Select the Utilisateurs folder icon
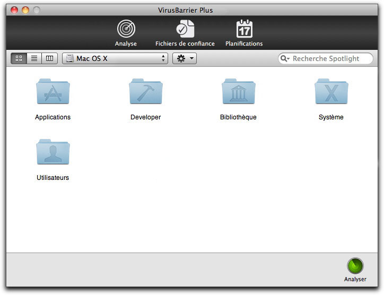The height and width of the screenshot is (295, 384). [53, 152]
